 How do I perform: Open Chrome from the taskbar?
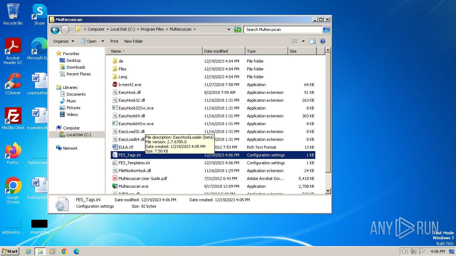click(x=64, y=251)
